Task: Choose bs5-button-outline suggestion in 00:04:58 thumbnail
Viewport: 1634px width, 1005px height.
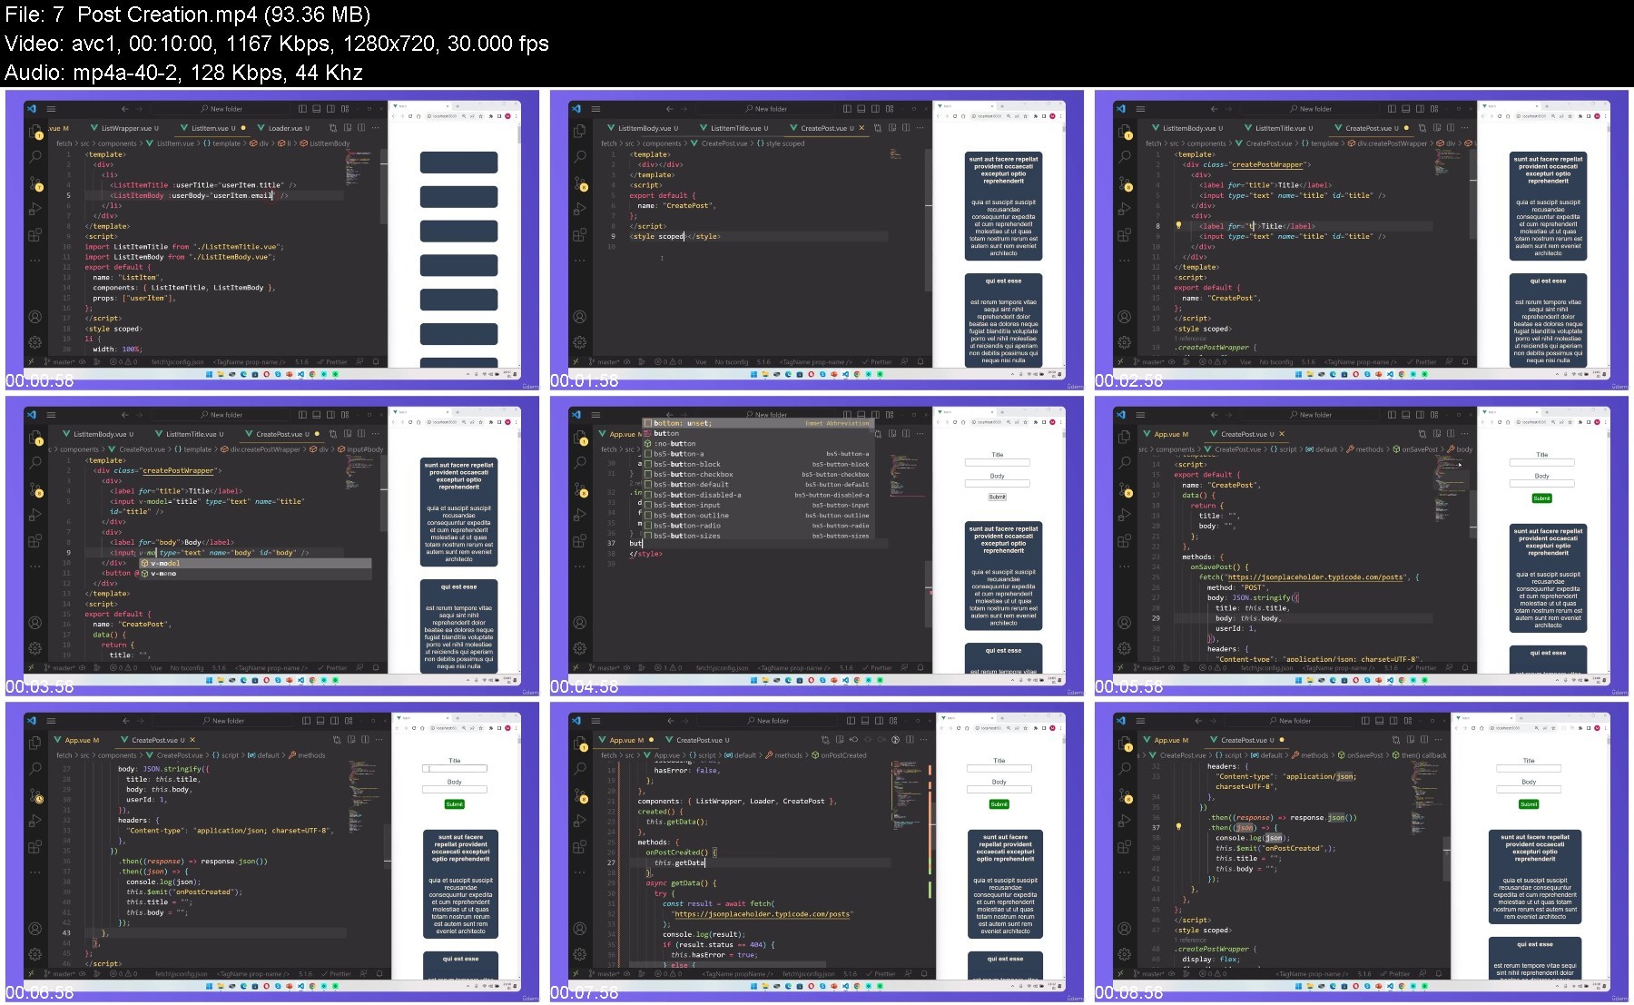Action: pyautogui.click(x=757, y=516)
